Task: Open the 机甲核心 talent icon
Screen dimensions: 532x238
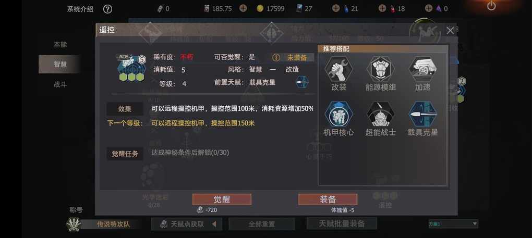Action: point(338,114)
